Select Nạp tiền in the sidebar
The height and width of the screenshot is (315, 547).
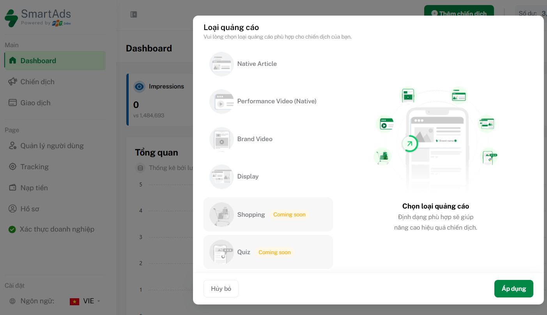(34, 188)
